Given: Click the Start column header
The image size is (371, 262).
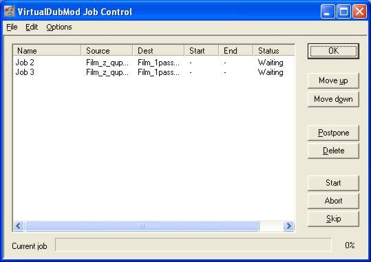Looking at the screenshot, I should 202,51.
